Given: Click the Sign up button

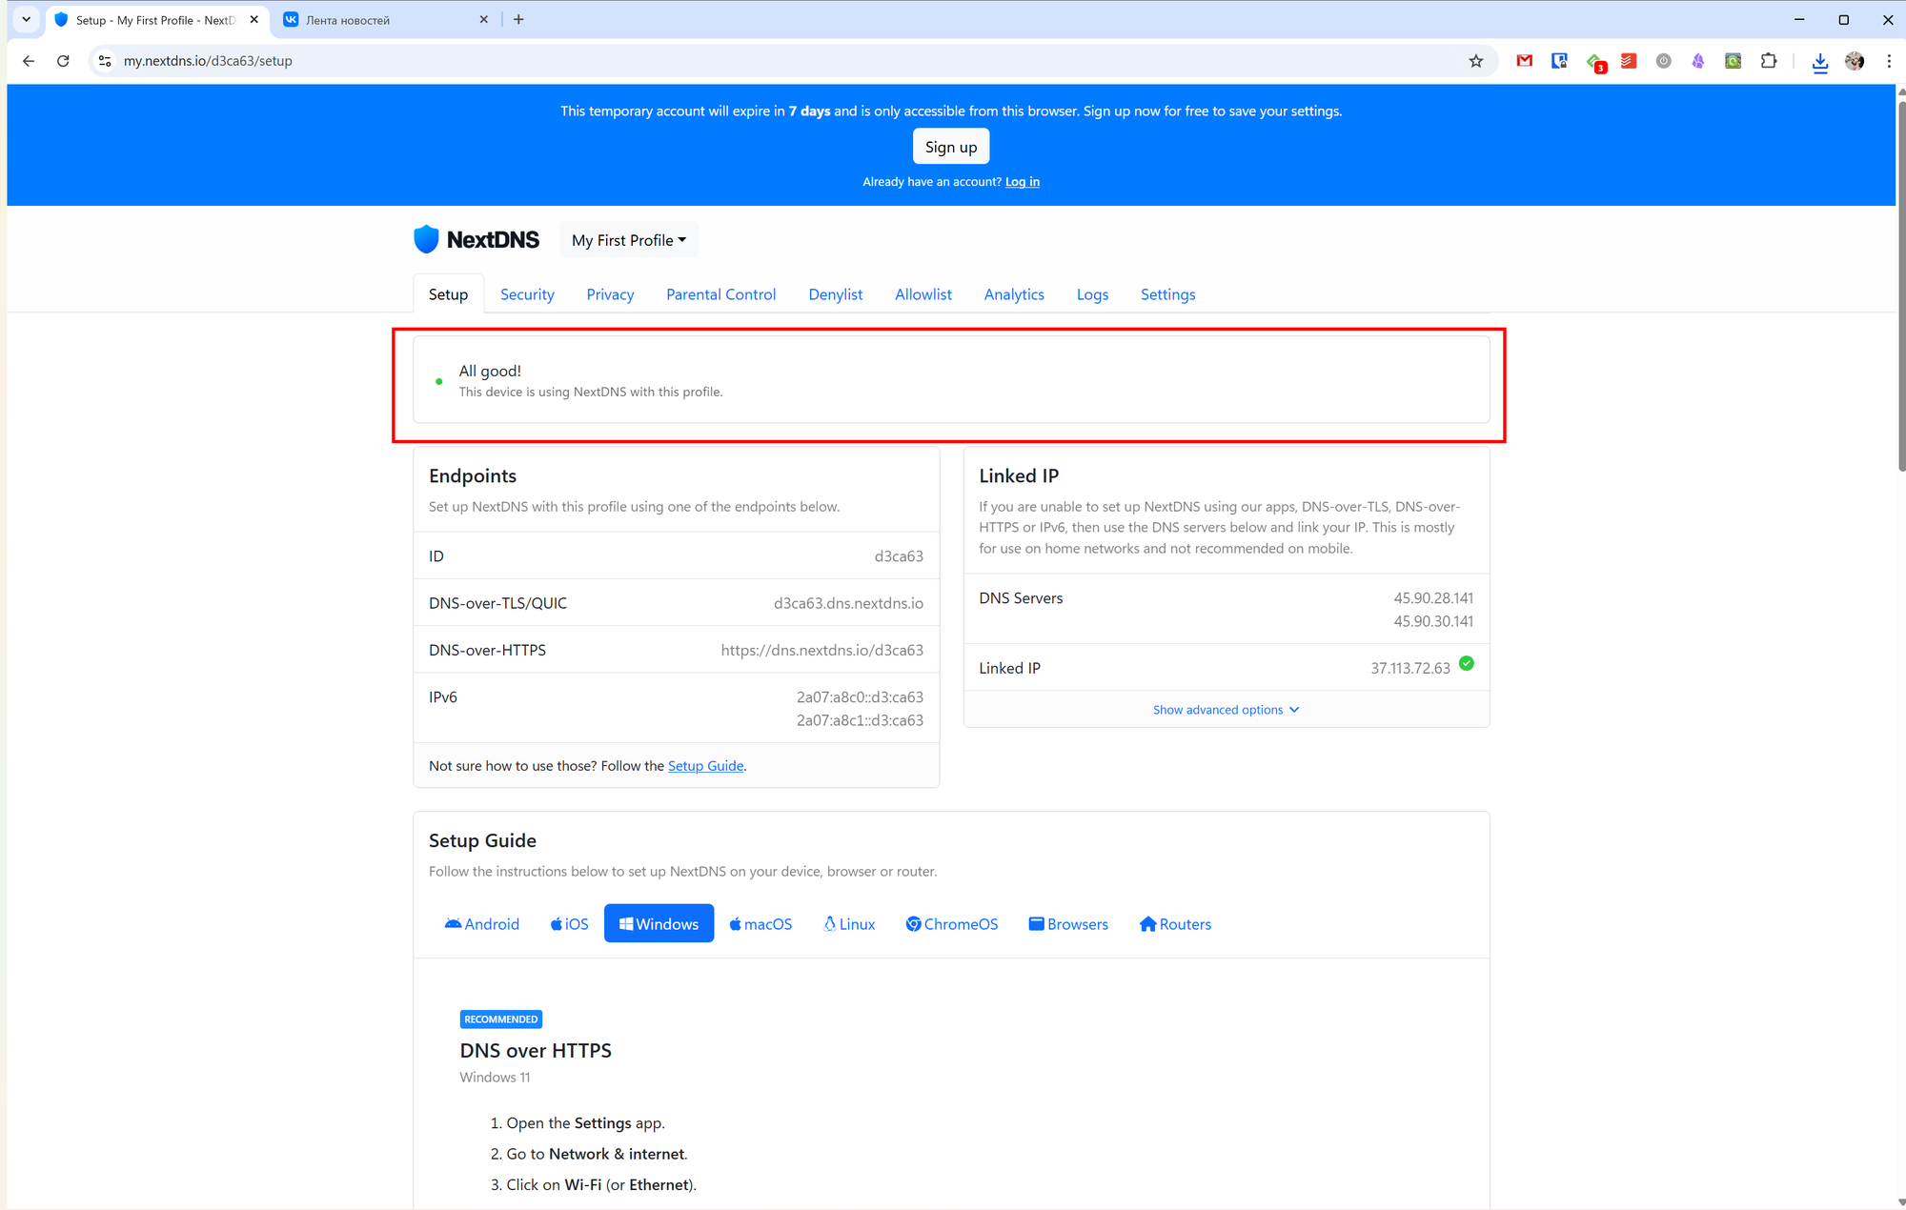Looking at the screenshot, I should (950, 147).
